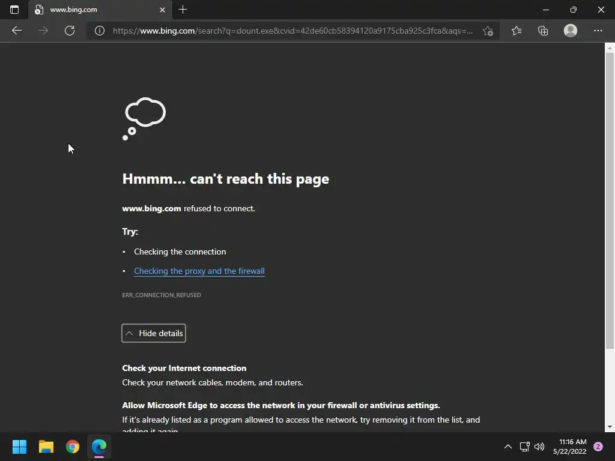Click the Hmmm... can't reach this page heading

pyautogui.click(x=226, y=179)
